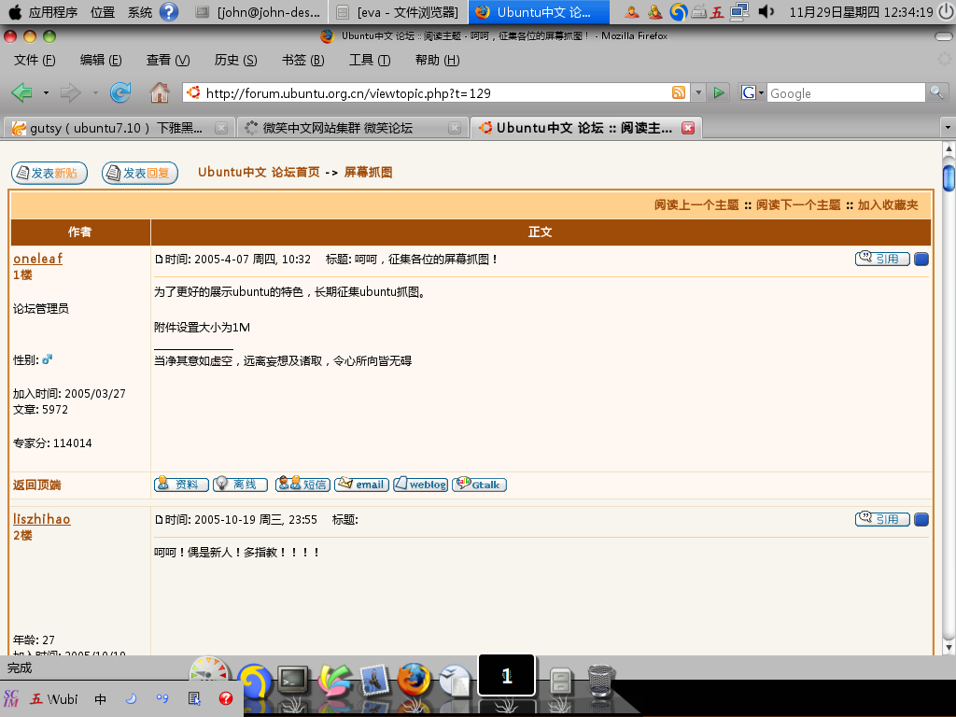Open the oneleaf author profile link
The height and width of the screenshot is (717, 956).
point(37,259)
